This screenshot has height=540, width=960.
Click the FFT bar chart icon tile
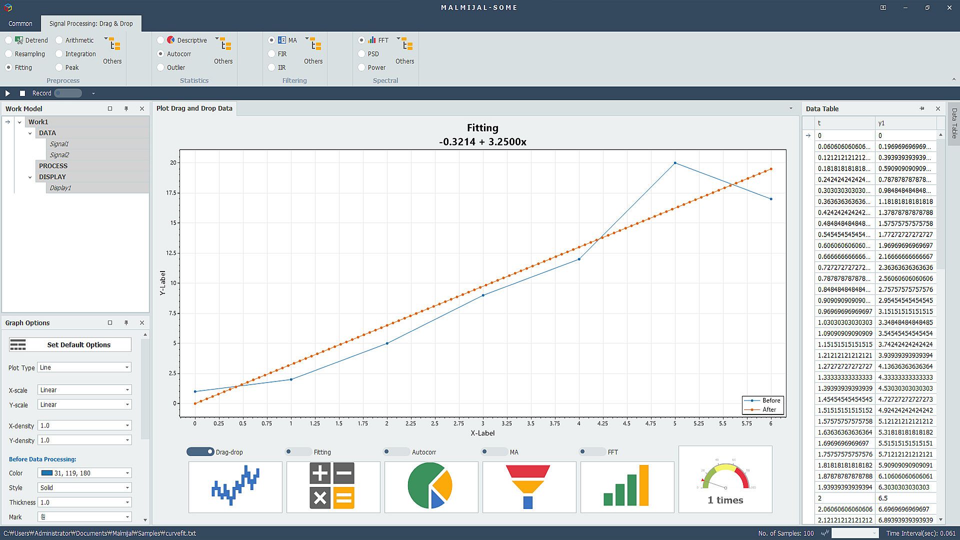[627, 487]
